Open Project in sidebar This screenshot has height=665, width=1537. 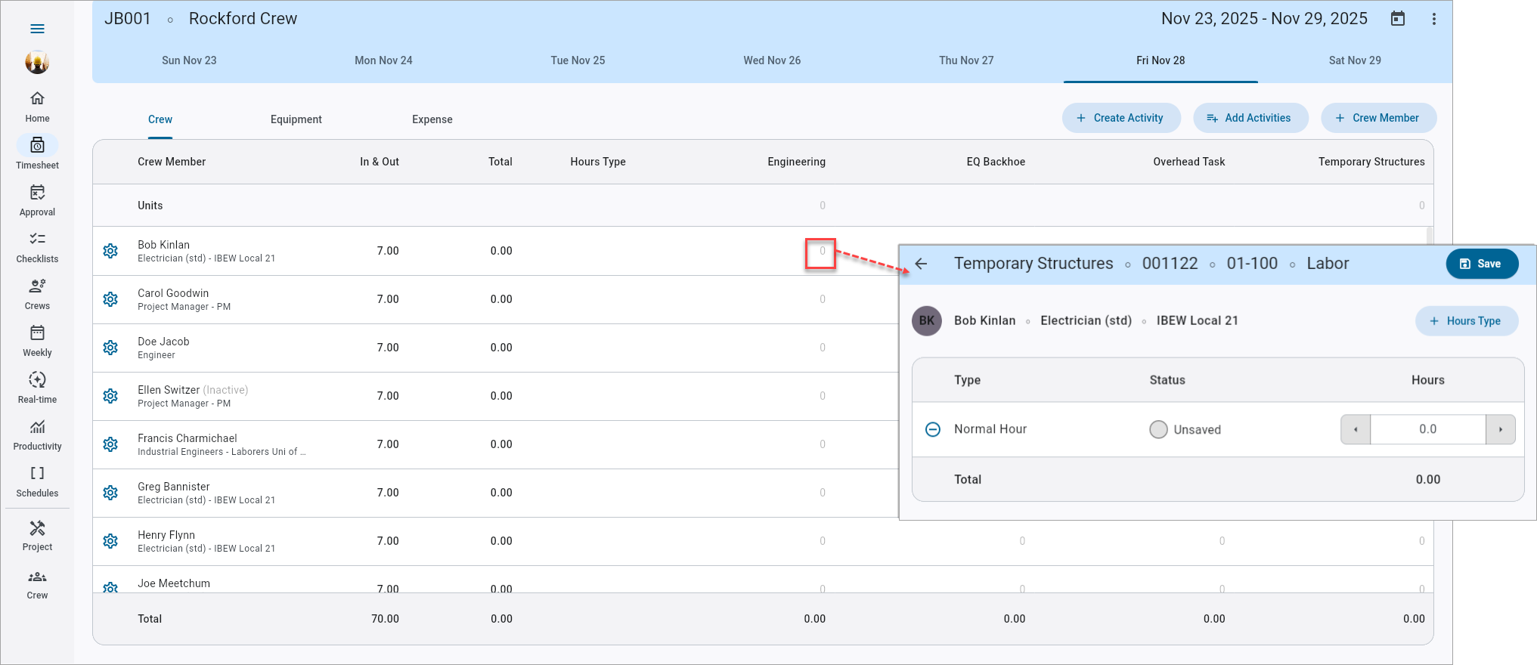click(37, 536)
